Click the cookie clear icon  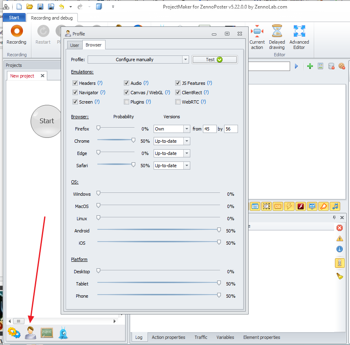[x=341, y=66]
